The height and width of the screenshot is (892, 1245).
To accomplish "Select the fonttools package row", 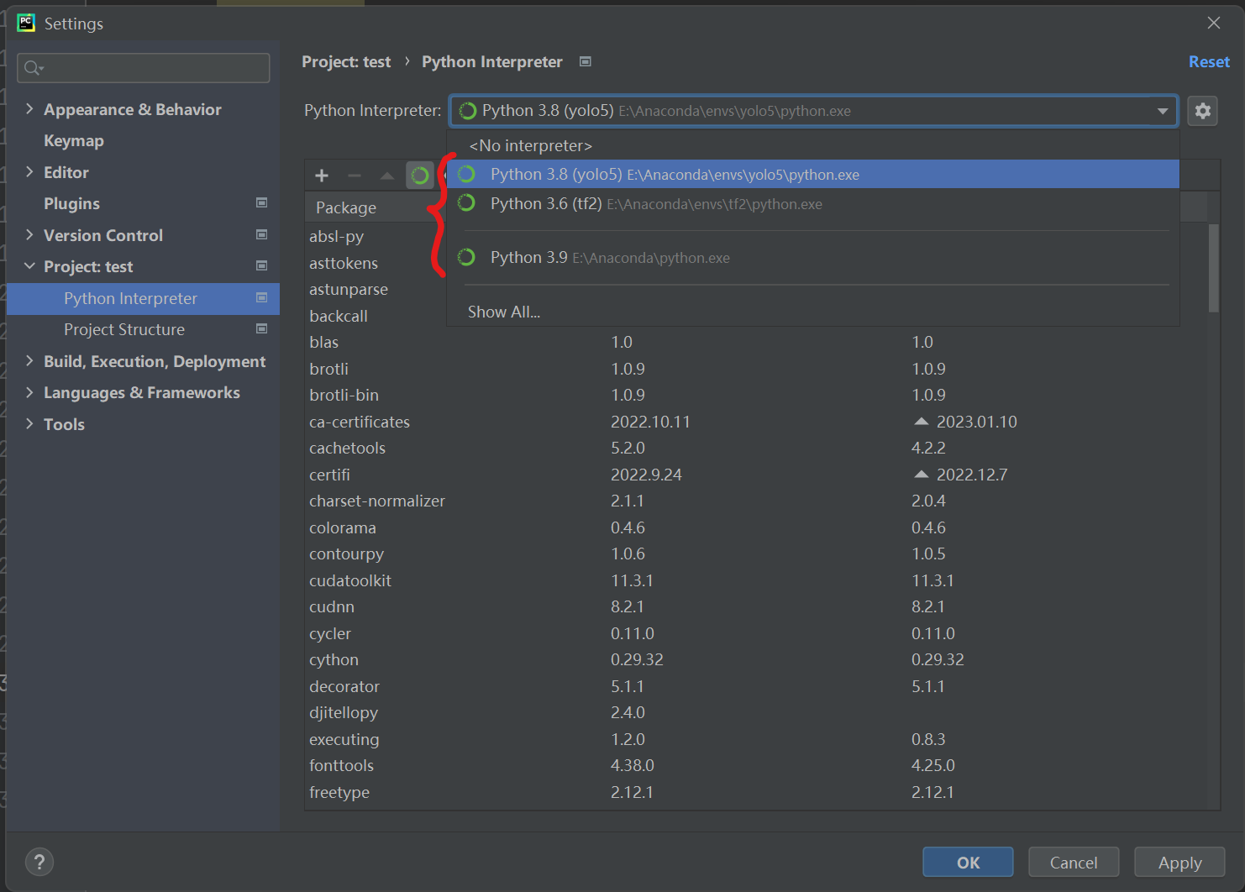I will tap(756, 765).
